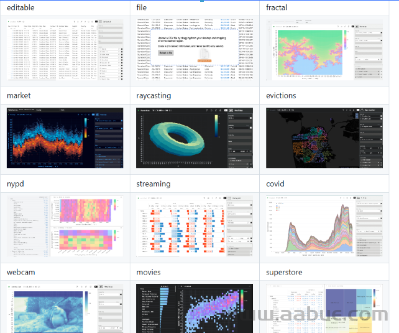Open the fractal Mandelbrot heatmap thumbnail
Viewport: 399px width, 333px height.
(324, 49)
